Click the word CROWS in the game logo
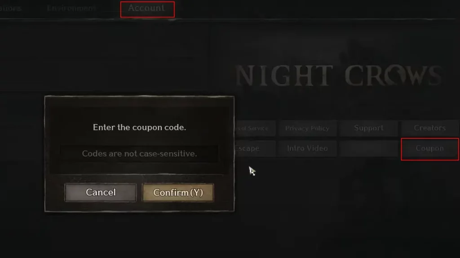Image resolution: width=460 pixels, height=258 pixels. point(393,75)
